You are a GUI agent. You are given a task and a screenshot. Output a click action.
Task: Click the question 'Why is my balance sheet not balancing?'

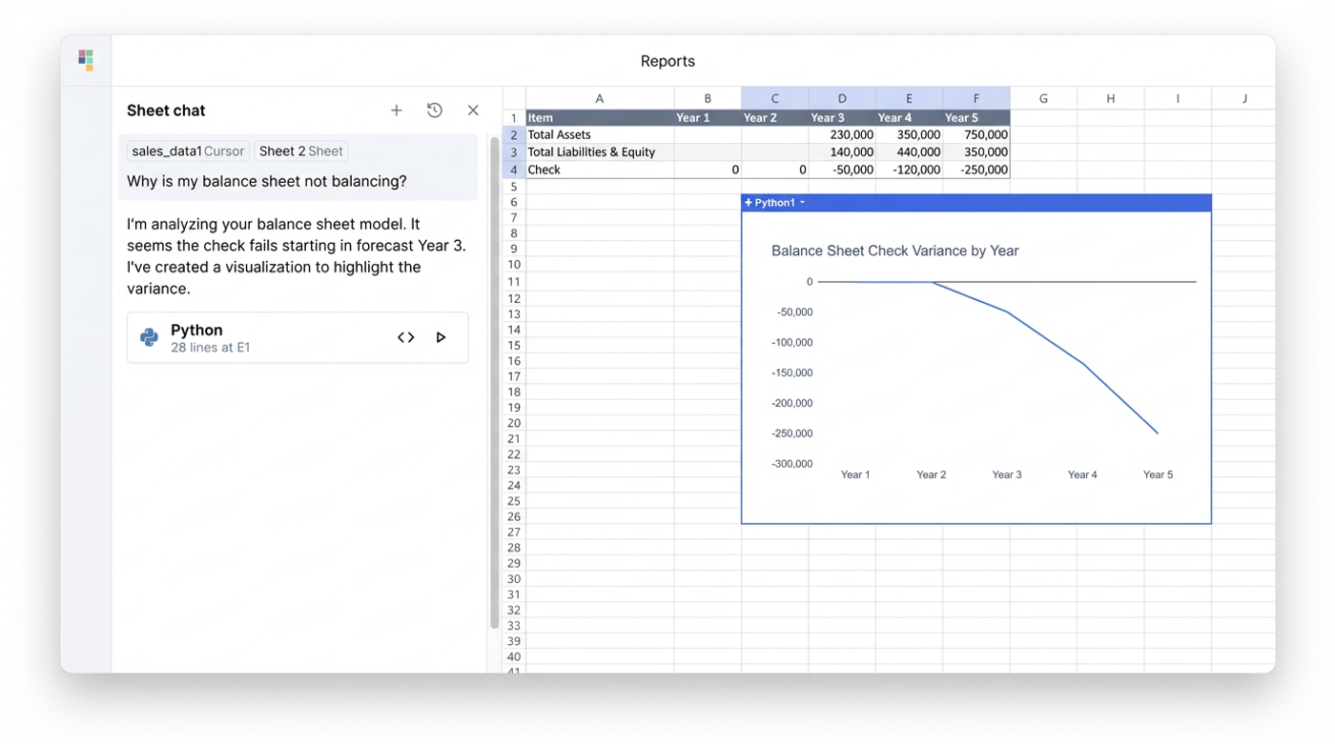pyautogui.click(x=267, y=181)
